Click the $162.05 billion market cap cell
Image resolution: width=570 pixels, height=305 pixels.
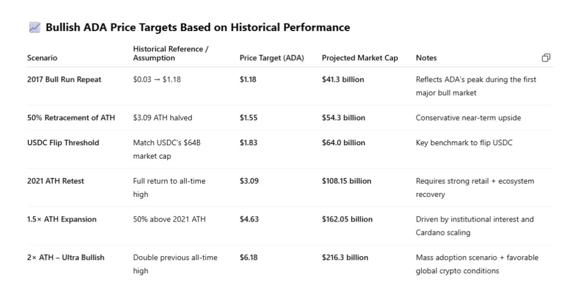pyautogui.click(x=347, y=219)
